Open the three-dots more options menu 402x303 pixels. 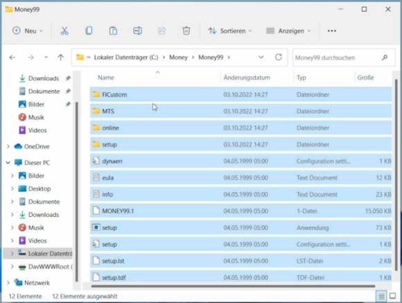[332, 31]
